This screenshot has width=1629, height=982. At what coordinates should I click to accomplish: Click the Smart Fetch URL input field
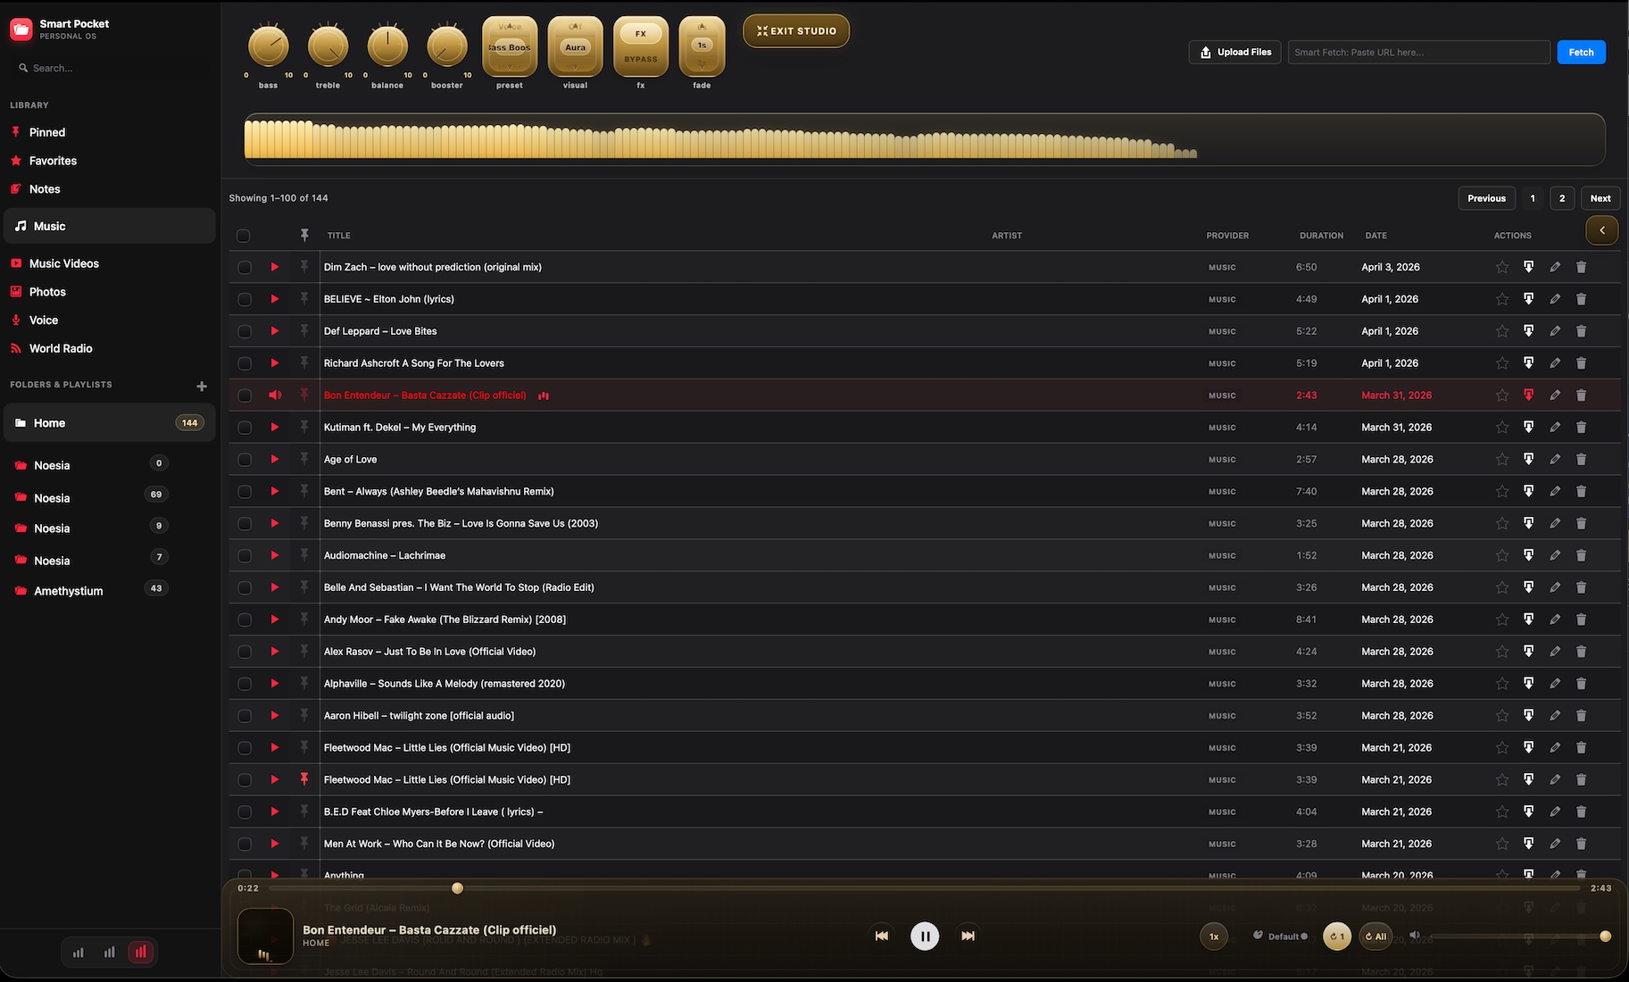pos(1418,52)
